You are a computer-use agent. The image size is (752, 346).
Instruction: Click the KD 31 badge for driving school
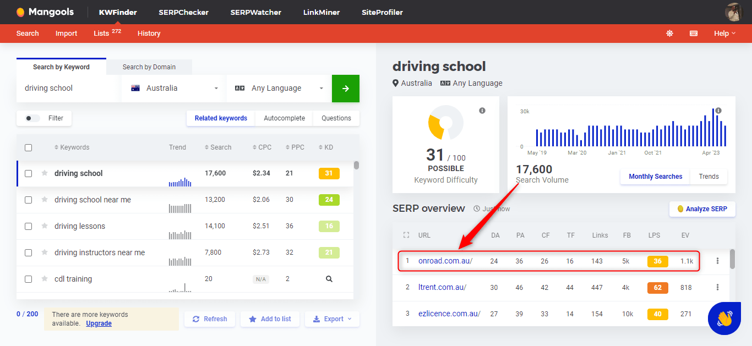pos(329,173)
